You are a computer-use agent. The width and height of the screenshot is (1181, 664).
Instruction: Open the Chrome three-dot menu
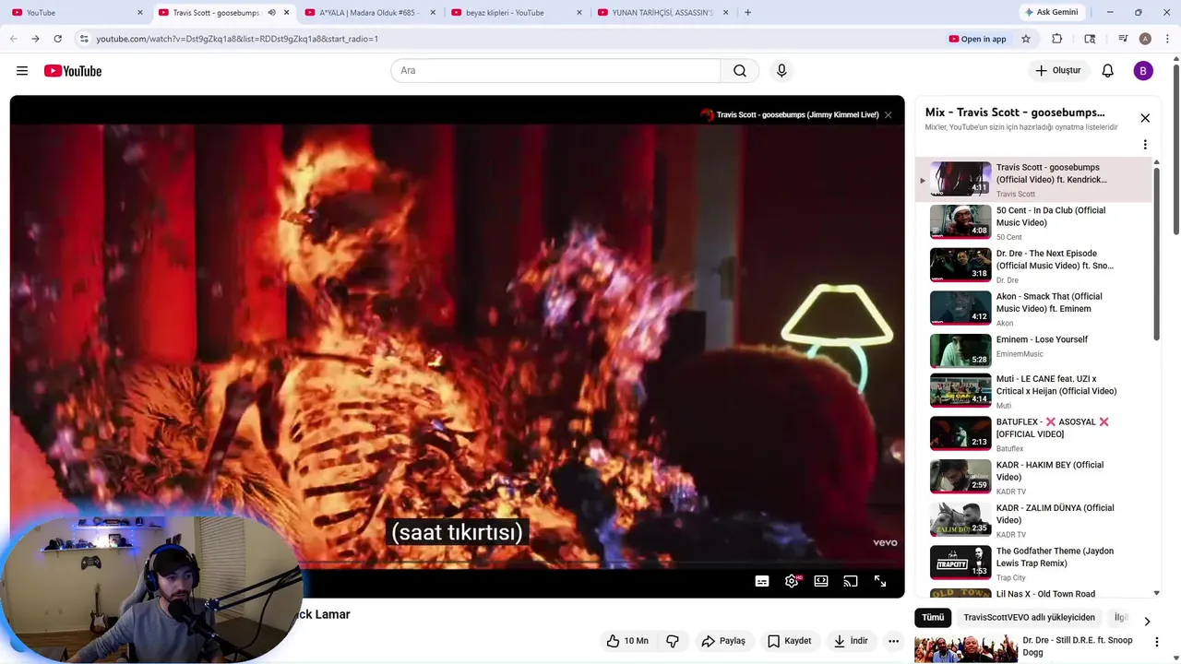1168,39
